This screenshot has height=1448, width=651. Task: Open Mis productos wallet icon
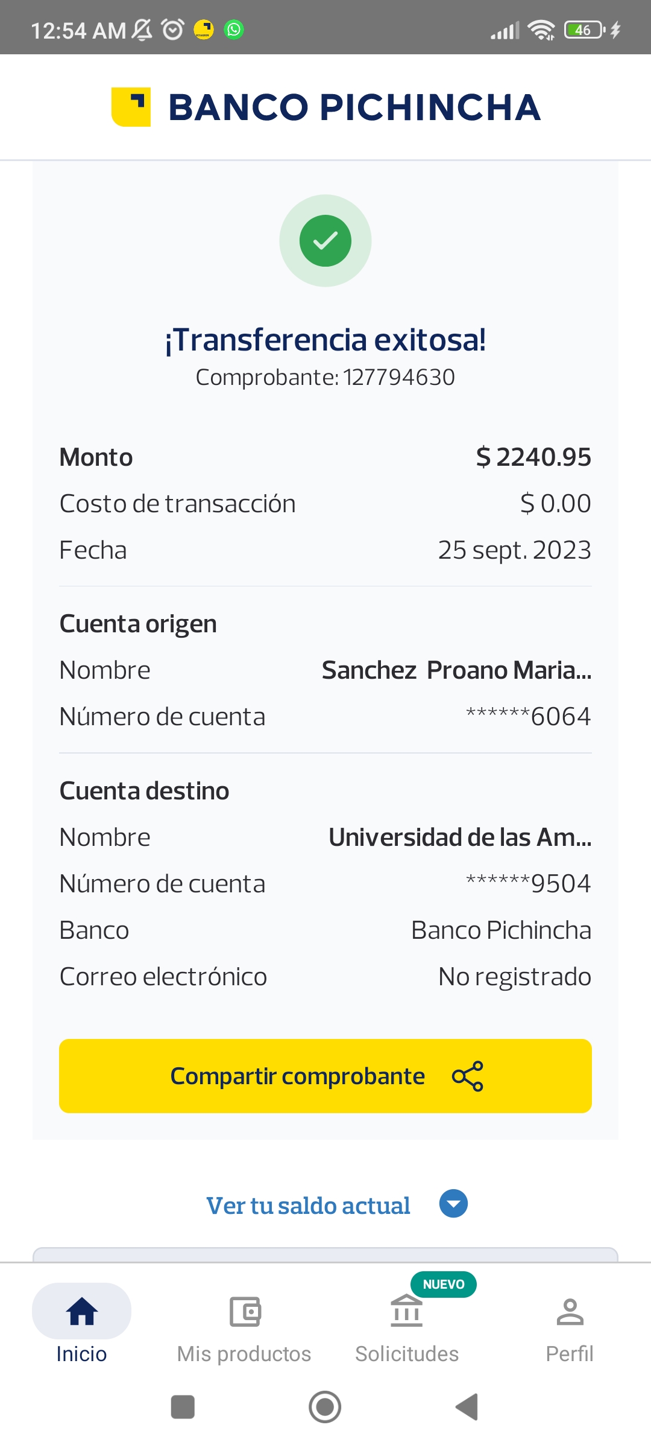click(245, 1312)
